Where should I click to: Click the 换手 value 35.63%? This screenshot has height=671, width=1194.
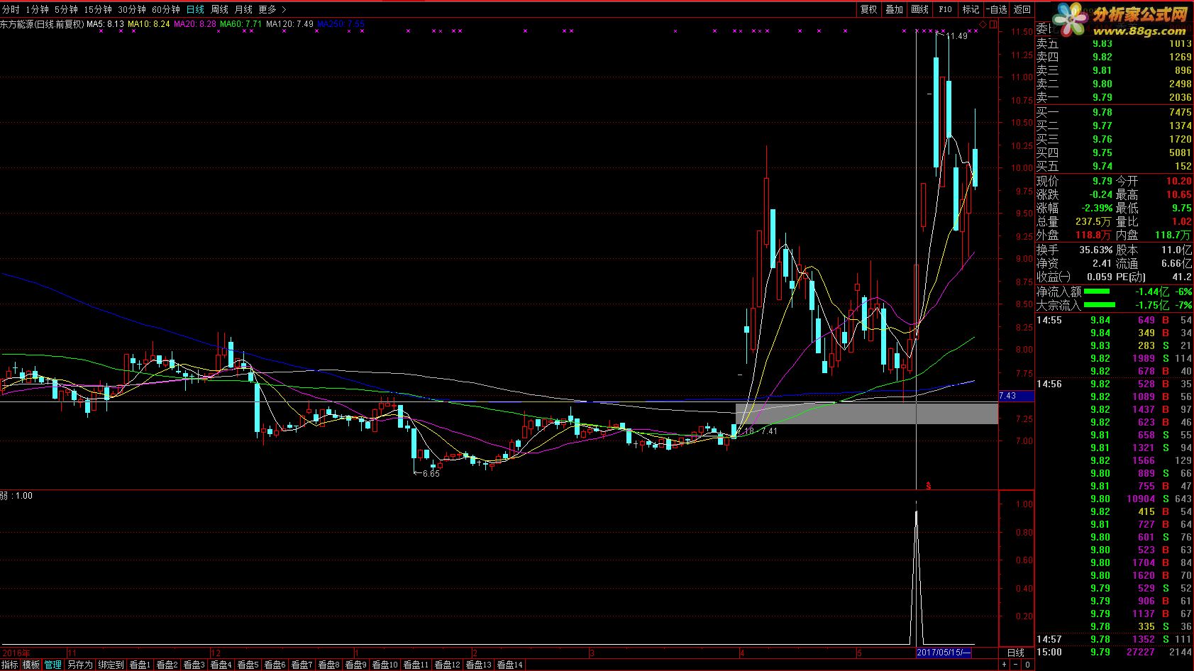[x=1096, y=250]
